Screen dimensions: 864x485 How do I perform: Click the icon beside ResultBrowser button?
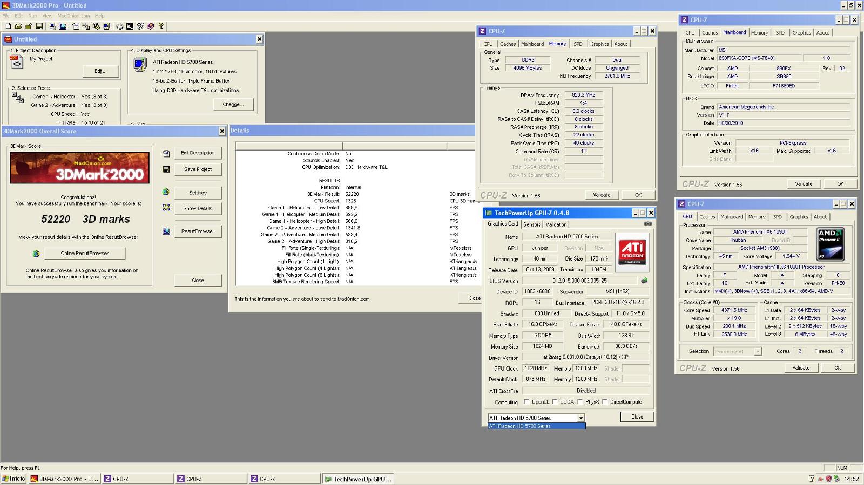[x=166, y=231]
